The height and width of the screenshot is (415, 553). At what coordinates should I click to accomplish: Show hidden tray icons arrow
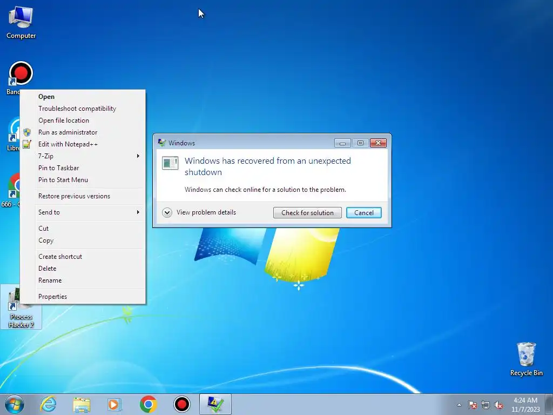point(459,405)
